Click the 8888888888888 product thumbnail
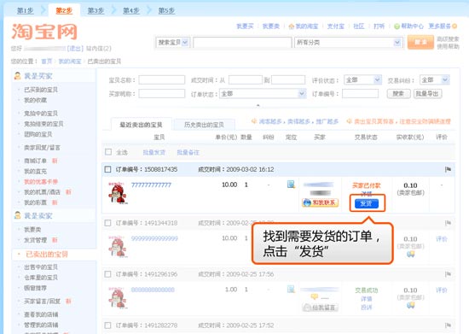The width and height of the screenshot is (469, 334). click(118, 297)
